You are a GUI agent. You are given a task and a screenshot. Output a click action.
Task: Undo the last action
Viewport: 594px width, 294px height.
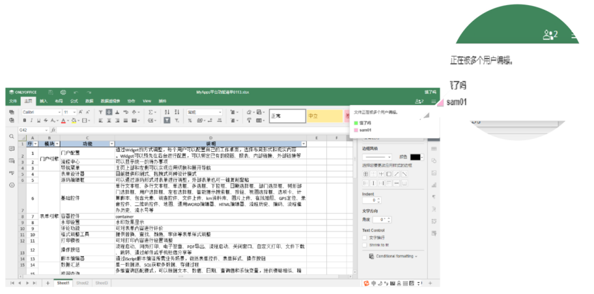pyautogui.click(x=76, y=92)
